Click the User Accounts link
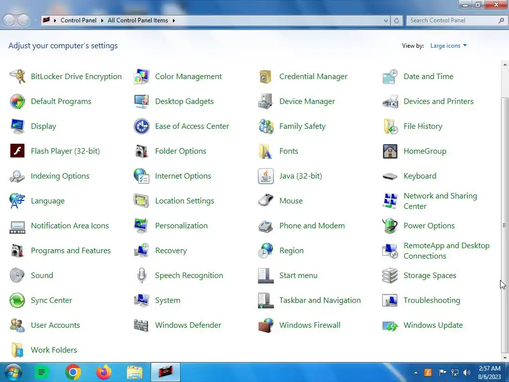509x382 pixels. pos(55,325)
